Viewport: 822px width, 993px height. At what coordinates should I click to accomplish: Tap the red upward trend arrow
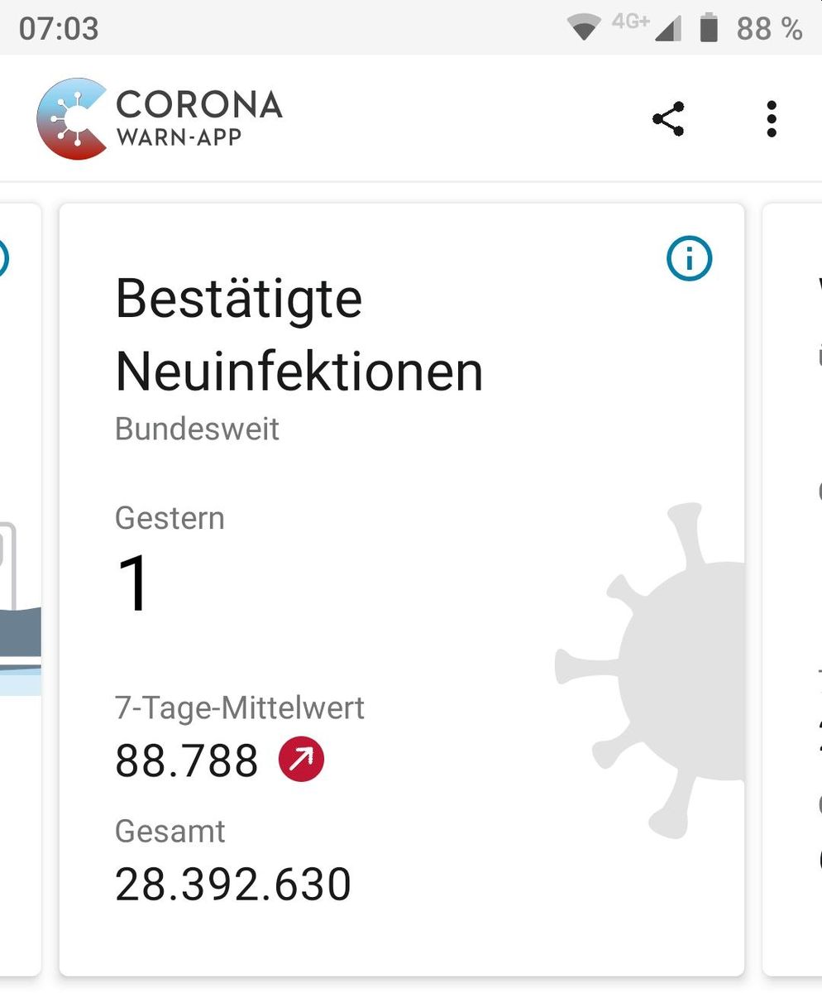301,760
